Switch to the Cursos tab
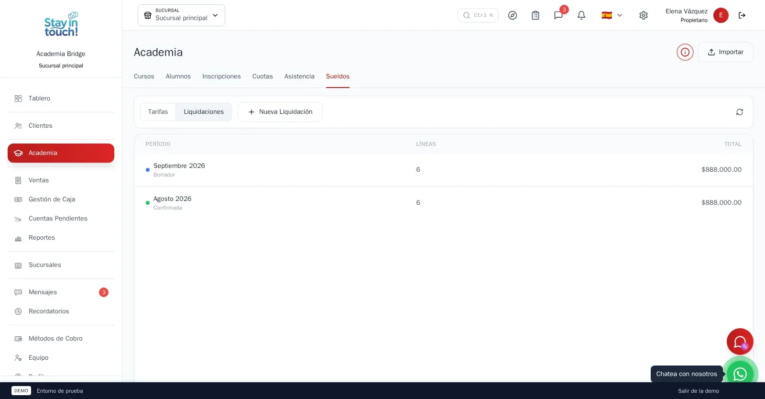765x399 pixels. point(144,77)
